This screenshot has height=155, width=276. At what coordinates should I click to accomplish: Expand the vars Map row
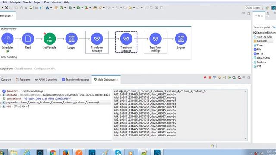click(x=1, y=106)
